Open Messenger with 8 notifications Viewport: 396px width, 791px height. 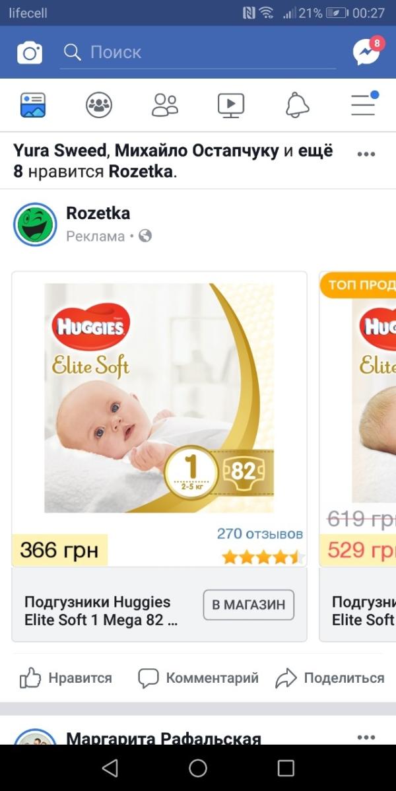tap(367, 51)
